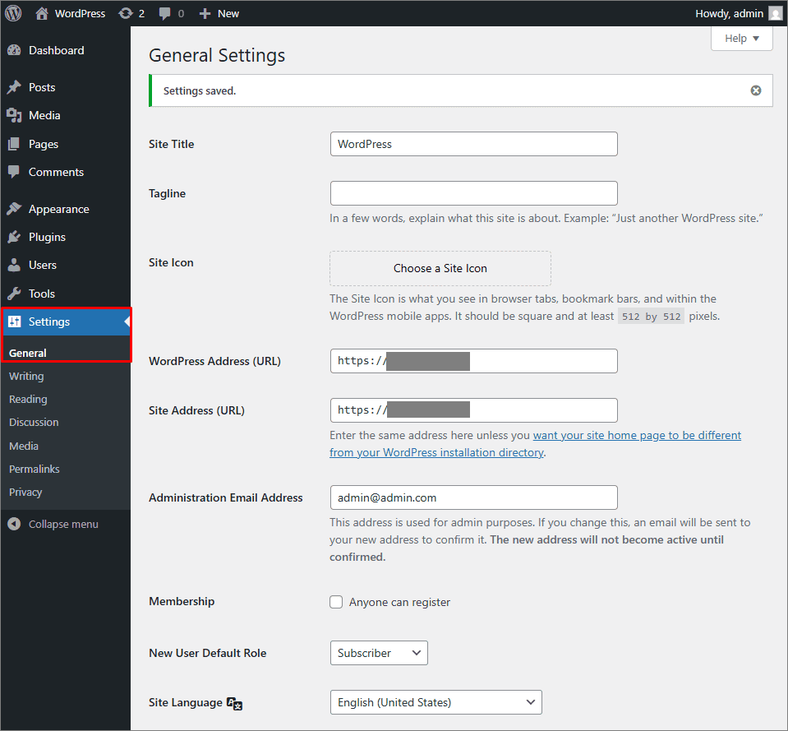
Task: Click the Choose a Site Icon button
Action: click(x=440, y=269)
